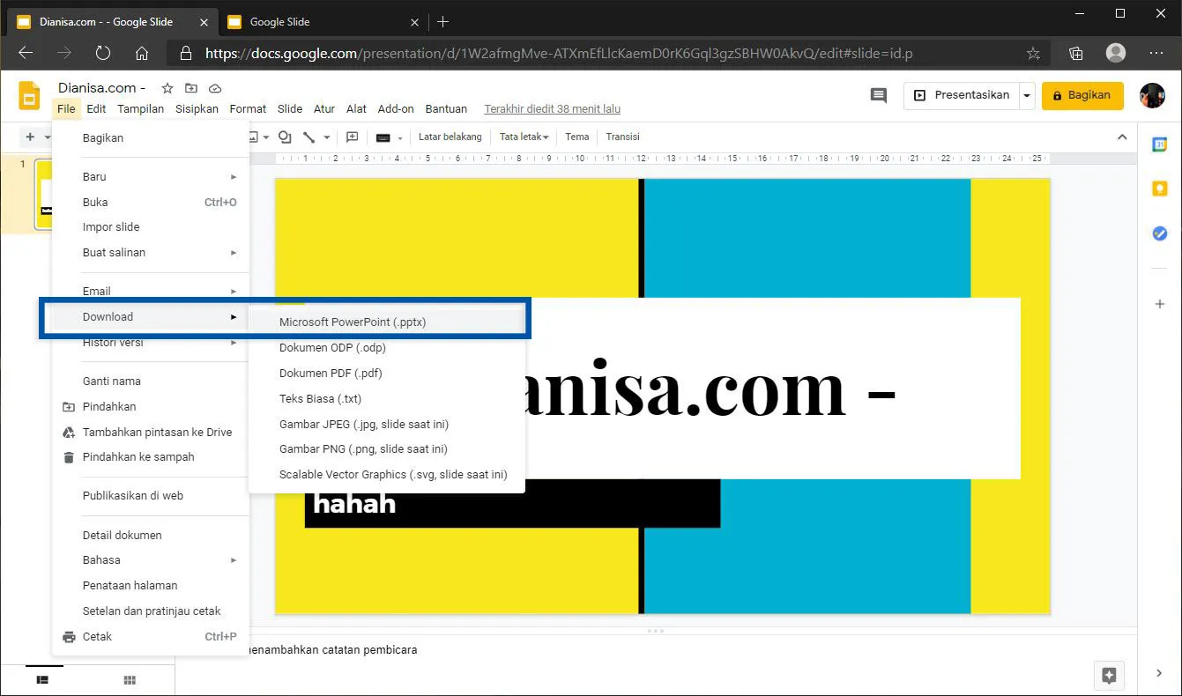This screenshot has height=696, width=1182.
Task: Open Google Calendar from the side panel
Action: [x=1159, y=144]
